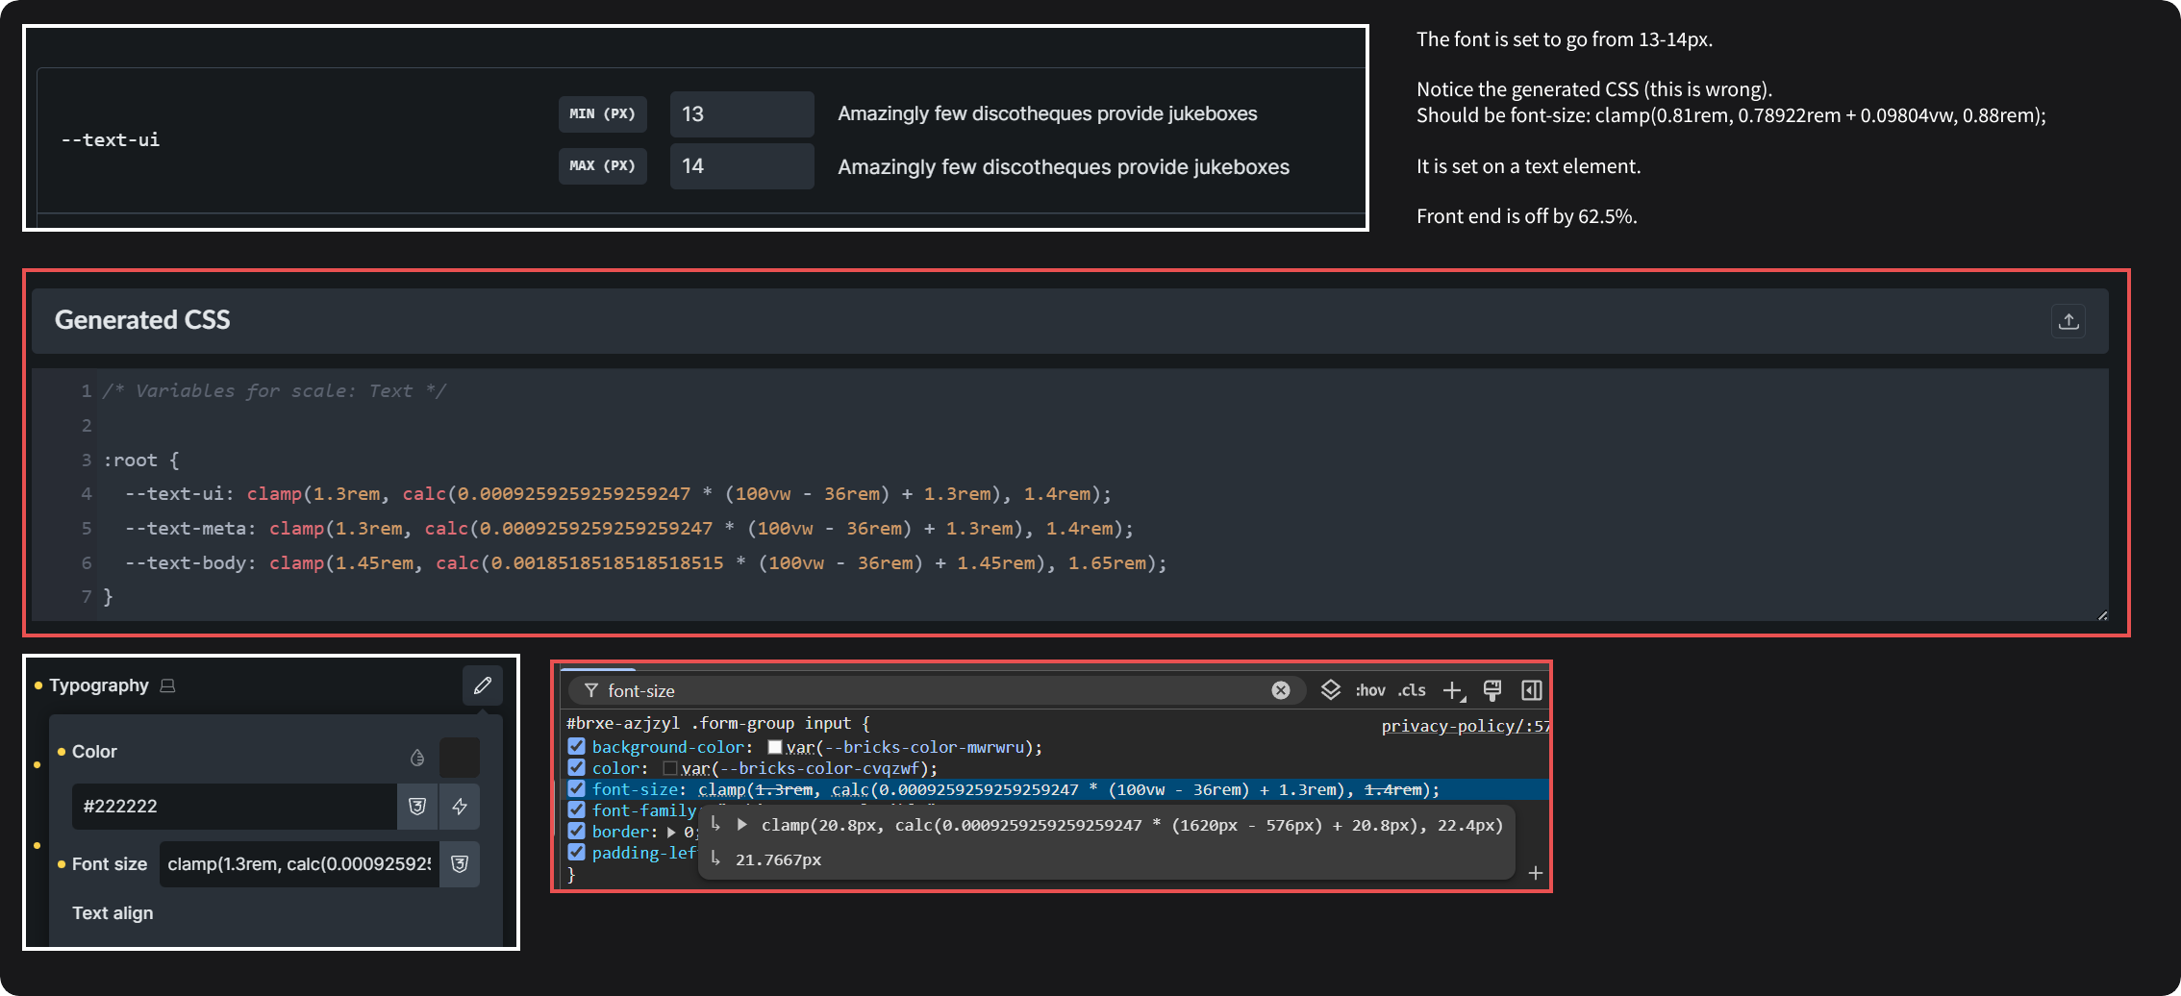This screenshot has width=2181, height=996.
Task: Click the CSS icon next to Font size field
Action: [460, 863]
